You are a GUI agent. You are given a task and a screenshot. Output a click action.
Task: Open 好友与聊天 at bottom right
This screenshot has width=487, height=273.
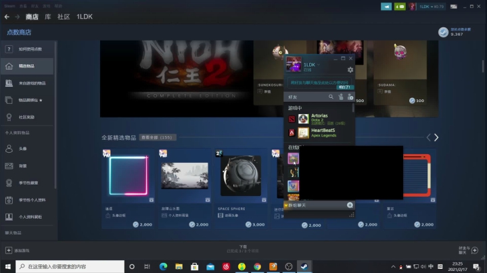coord(468,250)
